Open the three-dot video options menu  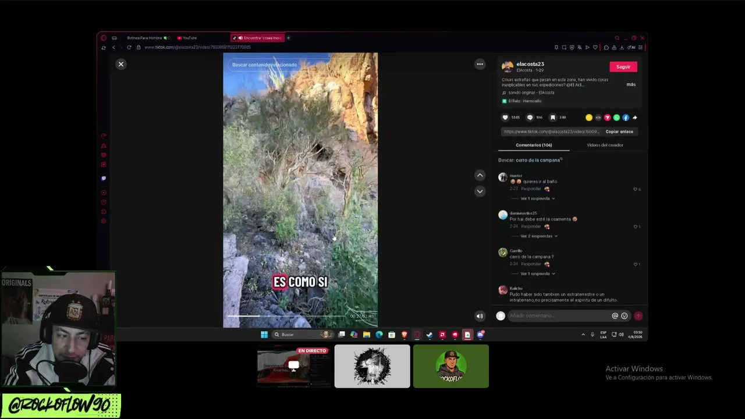tap(480, 64)
